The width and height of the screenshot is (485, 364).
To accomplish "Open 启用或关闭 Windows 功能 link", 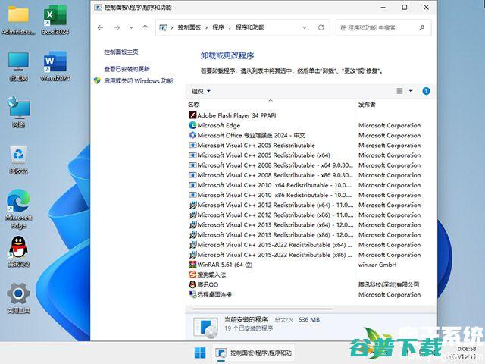I will click(x=138, y=81).
